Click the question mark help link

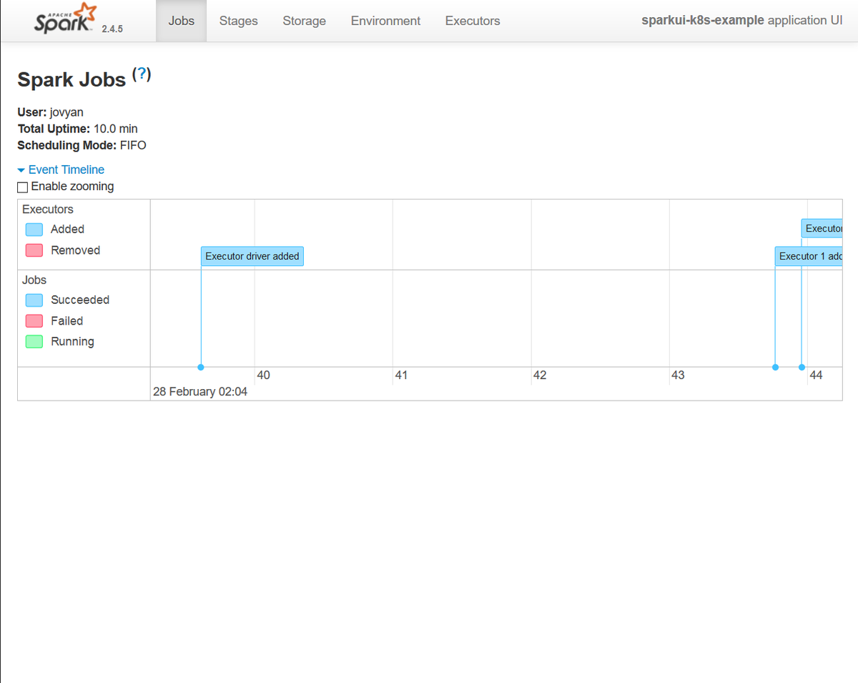coord(142,74)
